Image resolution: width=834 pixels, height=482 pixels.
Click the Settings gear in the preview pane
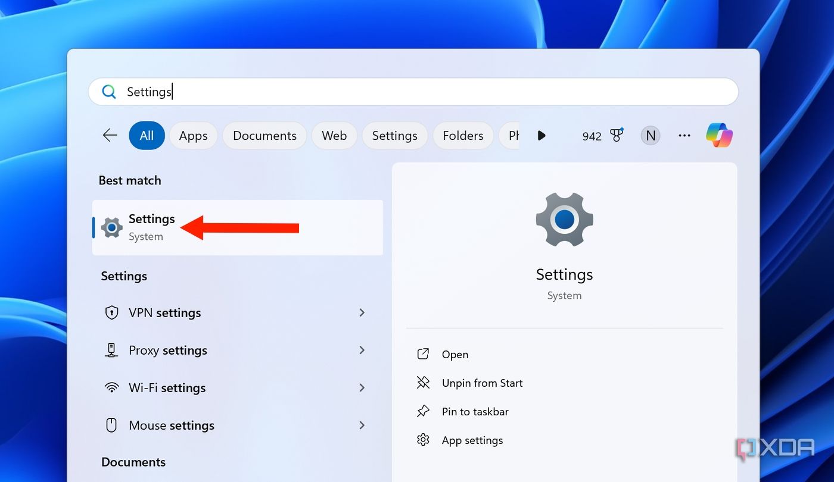coord(564,219)
